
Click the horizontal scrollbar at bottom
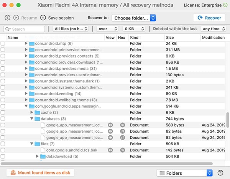click(x=107, y=164)
